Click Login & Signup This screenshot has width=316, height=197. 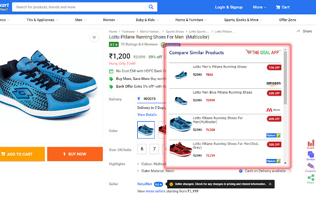[x=229, y=7]
